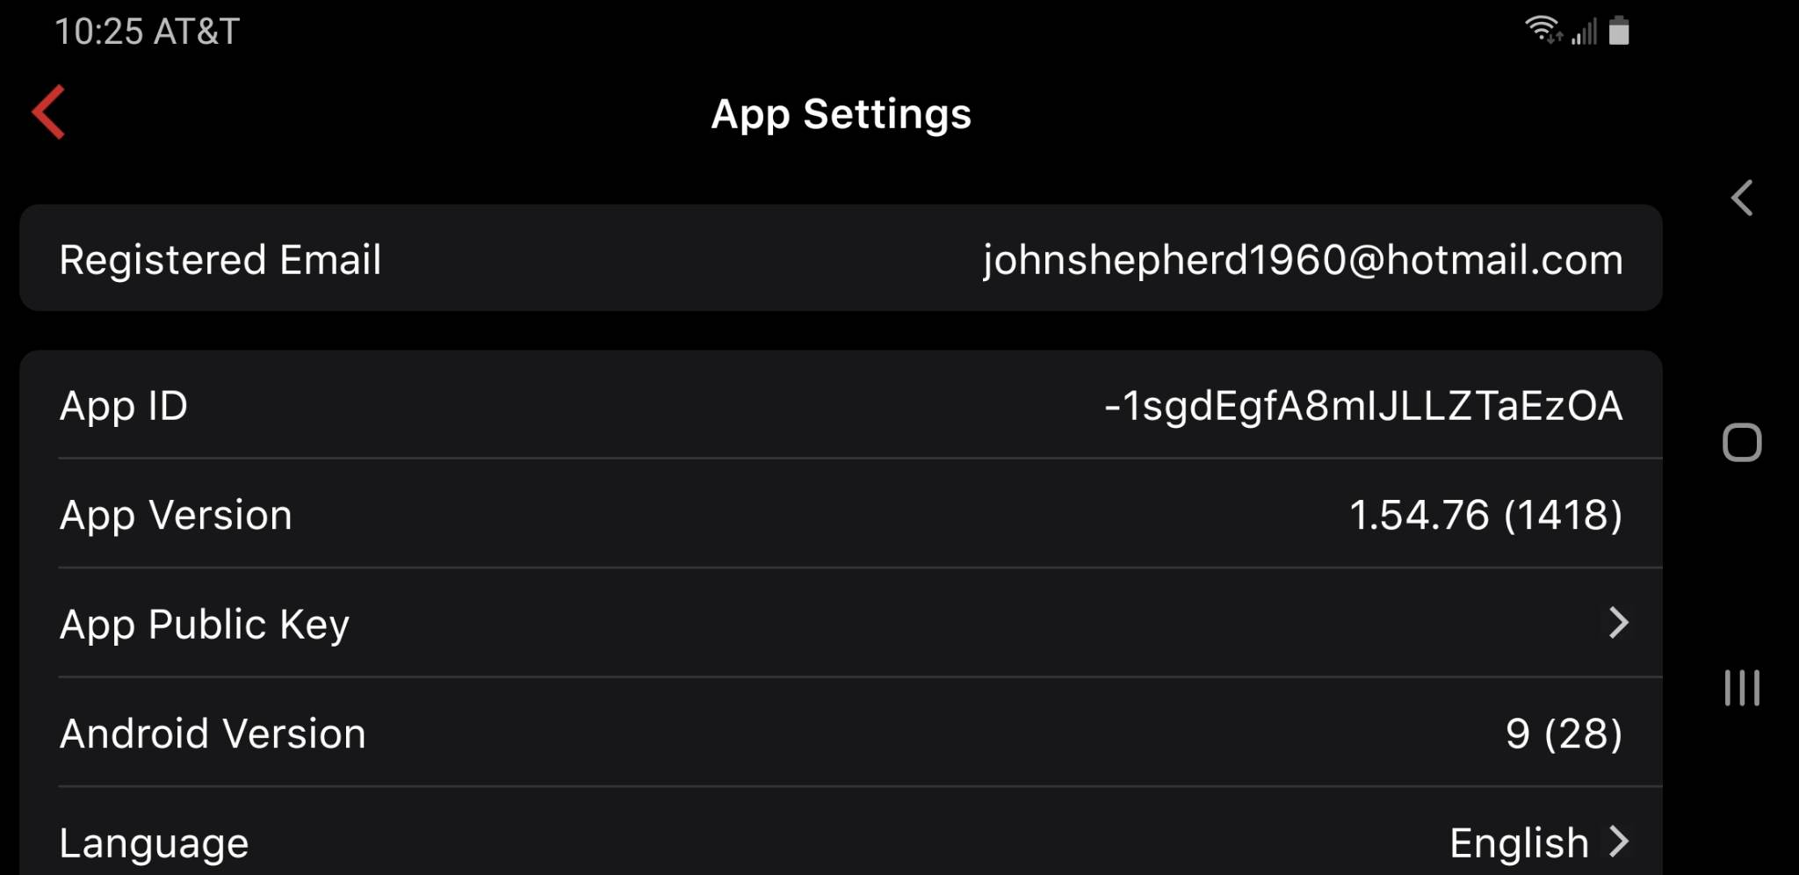Tap the App ID value string
The width and height of the screenshot is (1799, 875).
(x=1363, y=406)
